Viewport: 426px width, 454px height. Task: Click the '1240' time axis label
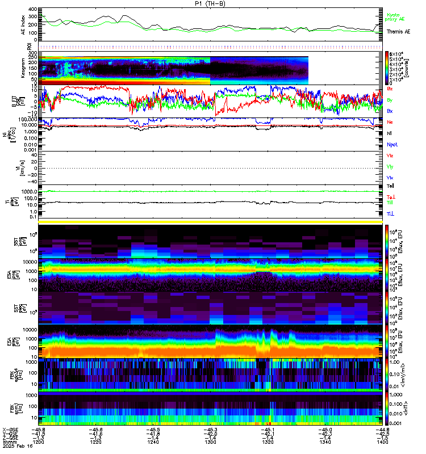[x=153, y=442]
